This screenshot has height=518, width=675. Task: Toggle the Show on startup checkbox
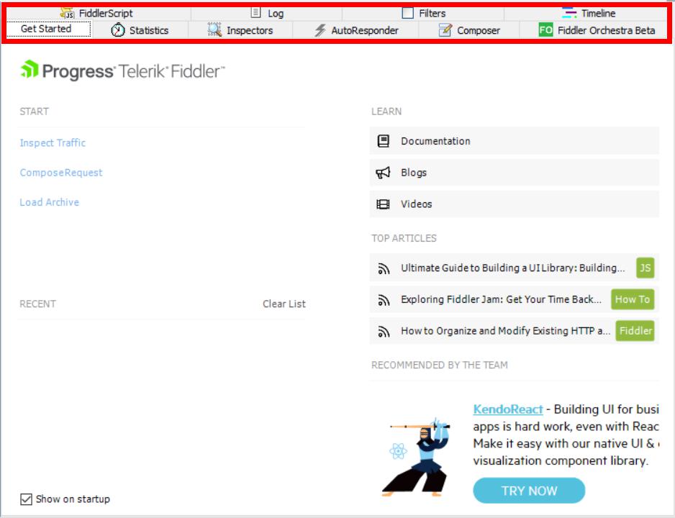[x=27, y=499]
